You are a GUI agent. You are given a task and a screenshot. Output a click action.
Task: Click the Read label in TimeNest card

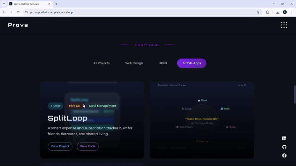pos(202,100)
